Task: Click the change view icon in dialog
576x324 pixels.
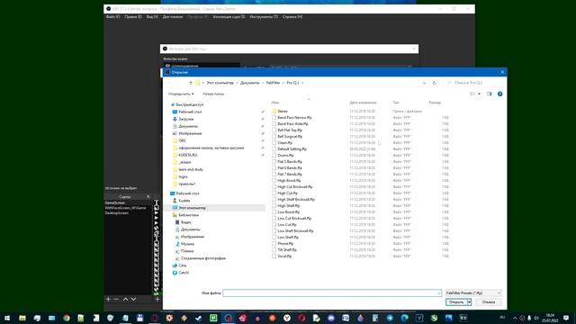Action: point(472,94)
